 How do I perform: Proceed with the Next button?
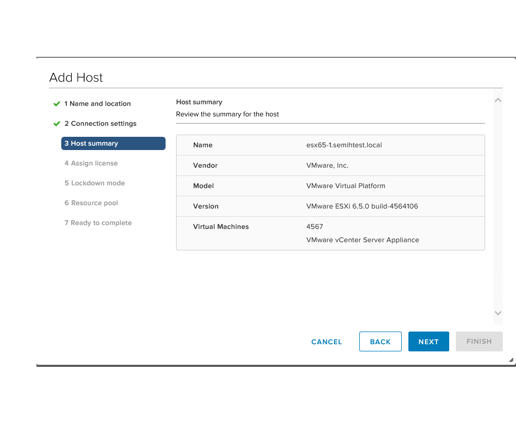[428, 341]
